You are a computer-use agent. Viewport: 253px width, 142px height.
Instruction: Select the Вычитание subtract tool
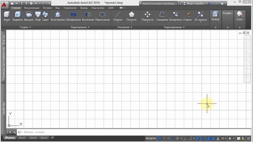coord(88,16)
